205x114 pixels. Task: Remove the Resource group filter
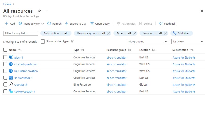click(109, 33)
